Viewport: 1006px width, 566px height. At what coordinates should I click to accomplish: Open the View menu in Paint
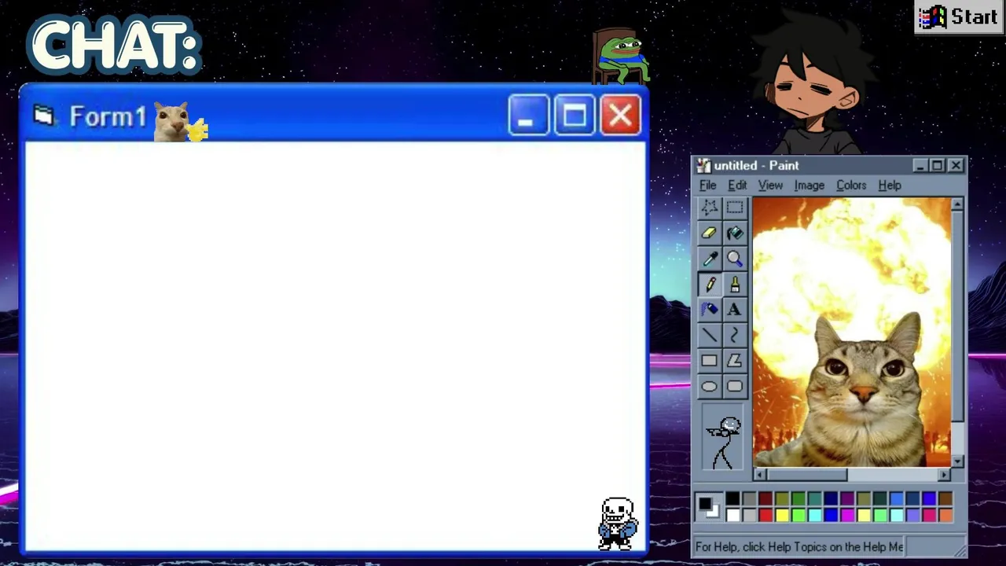[x=770, y=186]
